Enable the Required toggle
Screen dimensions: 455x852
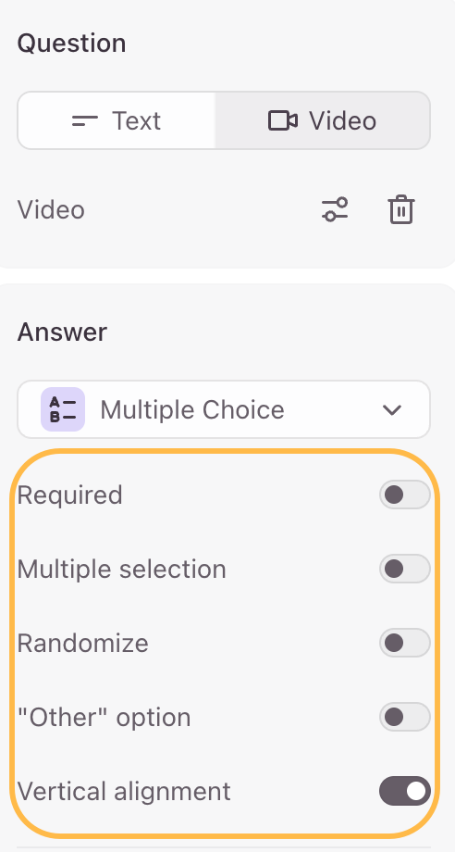tap(404, 495)
